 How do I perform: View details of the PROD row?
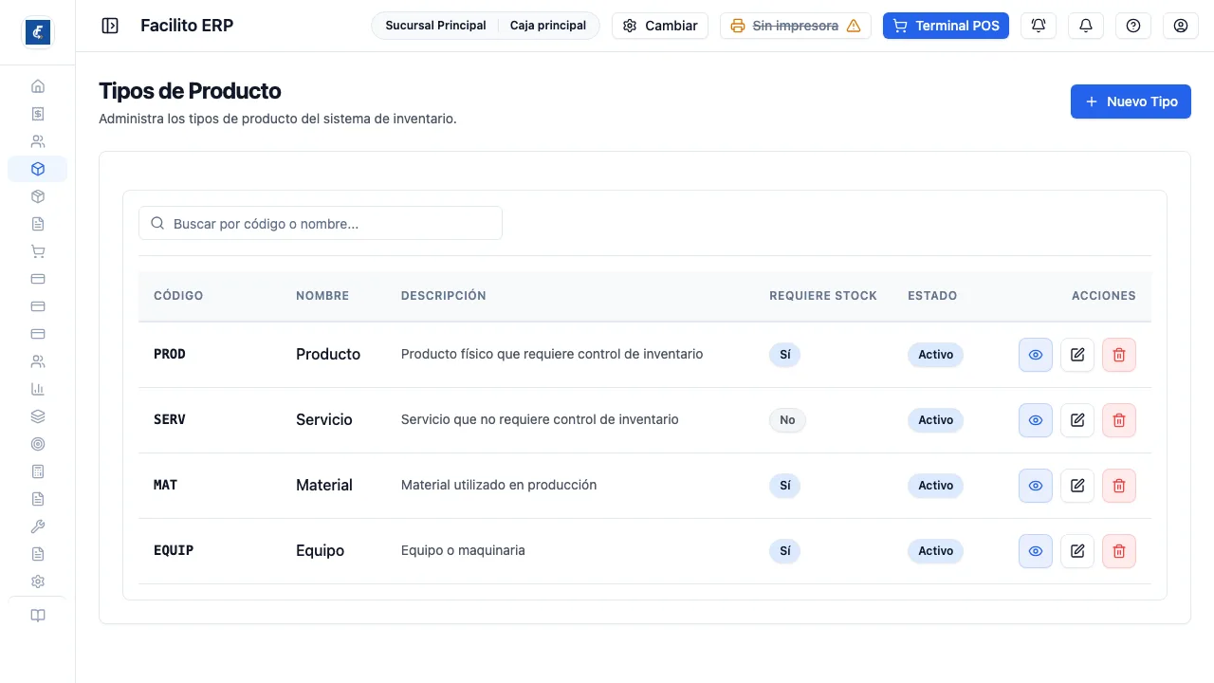1036,355
